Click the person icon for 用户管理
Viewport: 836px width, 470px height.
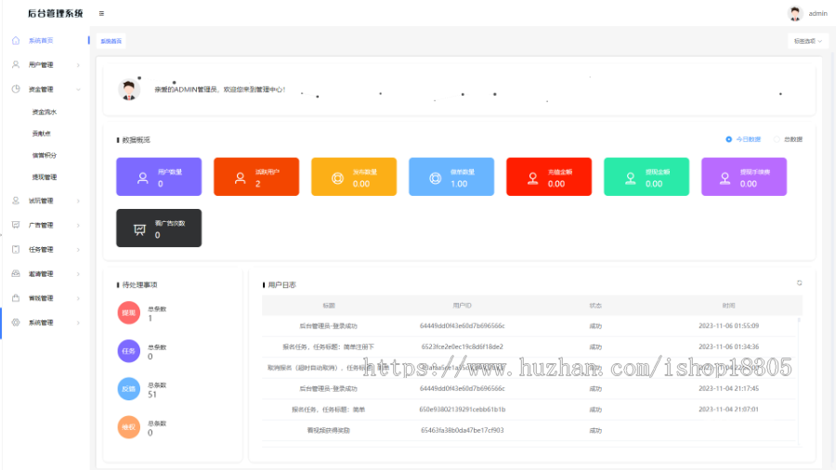click(x=16, y=64)
